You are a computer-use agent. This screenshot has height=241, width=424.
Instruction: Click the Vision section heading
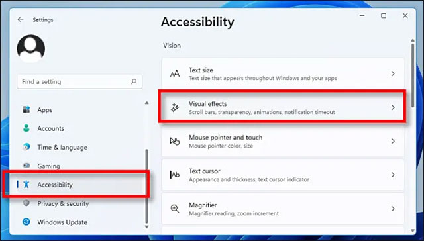172,46
